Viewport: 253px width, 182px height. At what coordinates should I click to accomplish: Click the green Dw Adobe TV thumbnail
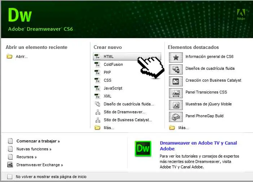click(143, 149)
